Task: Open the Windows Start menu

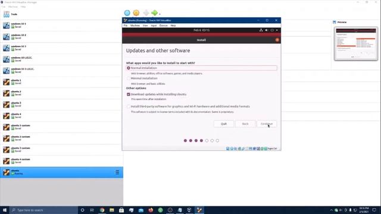Action: coord(5,210)
